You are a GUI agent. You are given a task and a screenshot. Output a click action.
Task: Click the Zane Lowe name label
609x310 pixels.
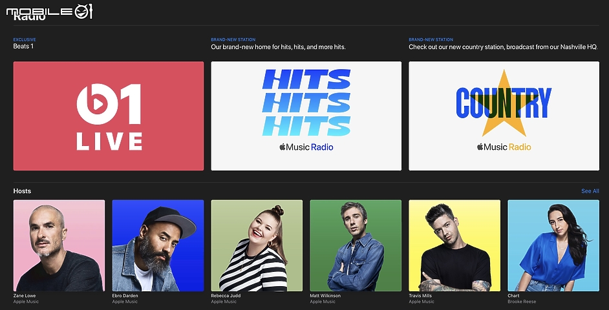25,296
